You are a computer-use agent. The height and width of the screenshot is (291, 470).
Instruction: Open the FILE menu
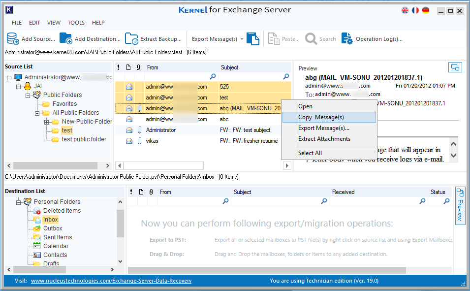pyautogui.click(x=17, y=23)
